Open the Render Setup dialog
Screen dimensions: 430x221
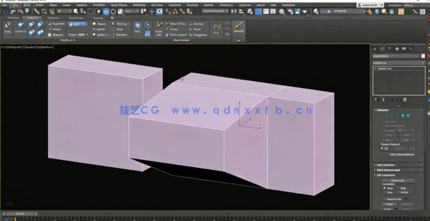290,11
